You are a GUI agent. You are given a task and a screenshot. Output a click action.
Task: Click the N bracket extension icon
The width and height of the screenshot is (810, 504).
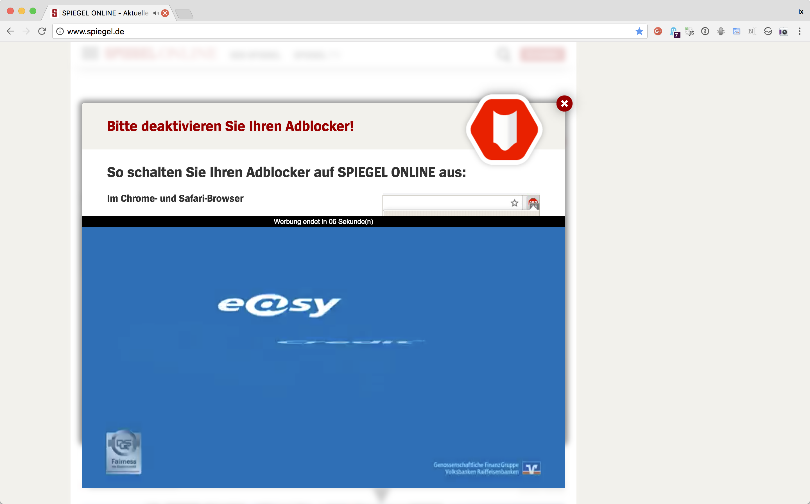pos(752,31)
